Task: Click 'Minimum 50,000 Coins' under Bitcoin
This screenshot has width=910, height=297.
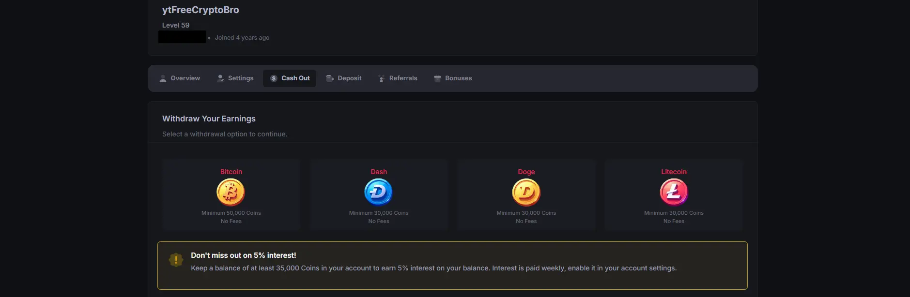Action: (231, 213)
